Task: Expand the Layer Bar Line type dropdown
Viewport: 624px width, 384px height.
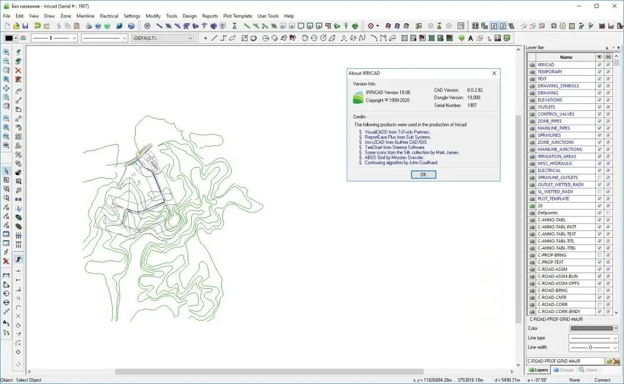Action: 615,338
